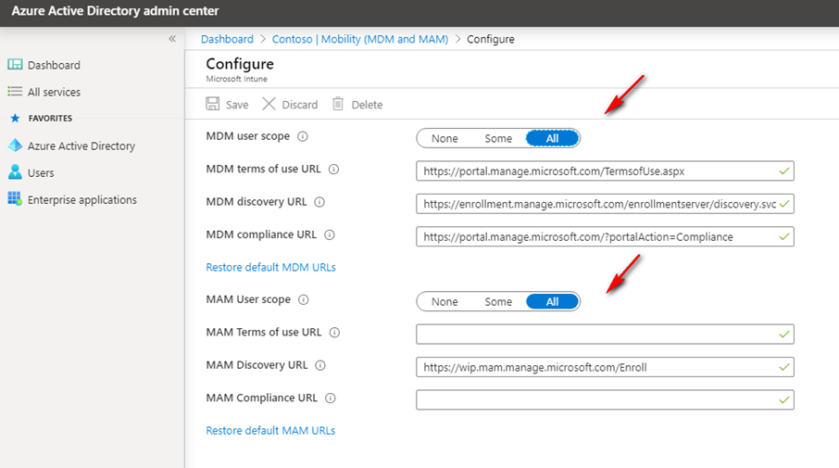839x468 pixels.
Task: Go to Dashboard breadcrumb link
Action: pyautogui.click(x=227, y=39)
